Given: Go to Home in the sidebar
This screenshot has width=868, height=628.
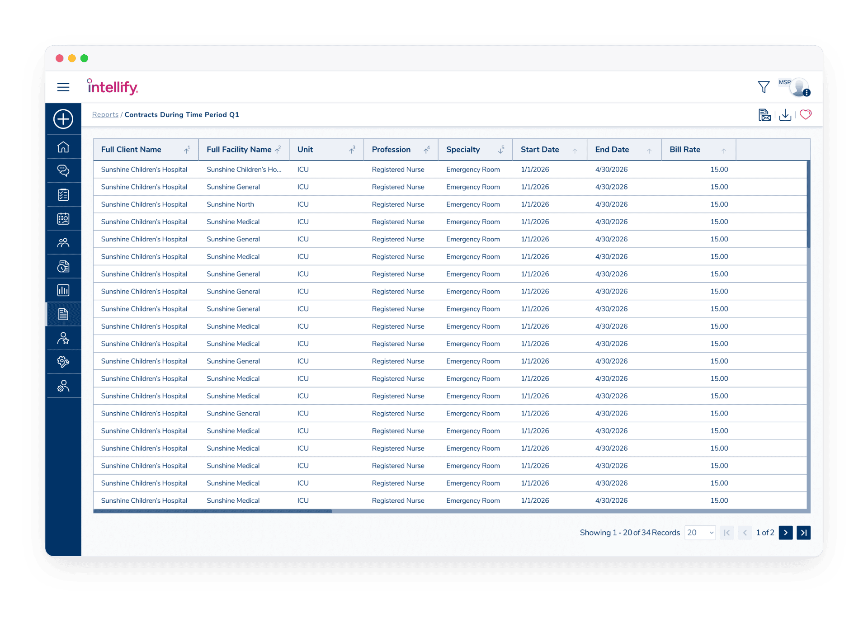Looking at the screenshot, I should tap(63, 147).
